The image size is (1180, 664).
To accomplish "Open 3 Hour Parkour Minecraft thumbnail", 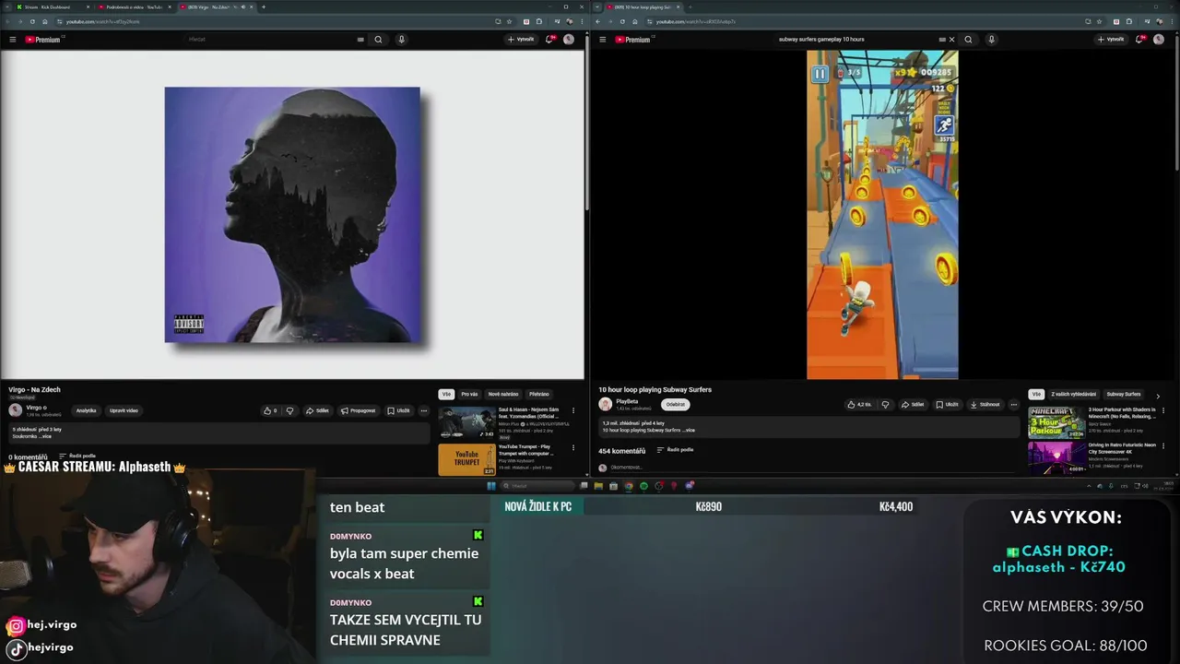I will point(1056,422).
